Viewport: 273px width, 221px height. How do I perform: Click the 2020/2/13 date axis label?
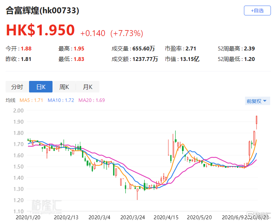(x=66, y=217)
